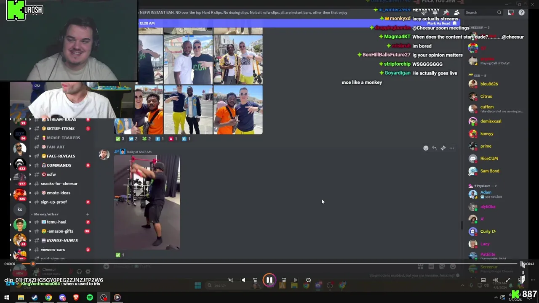Toggle shuffle in media player
The width and height of the screenshot is (539, 303).
pyautogui.click(x=230, y=280)
